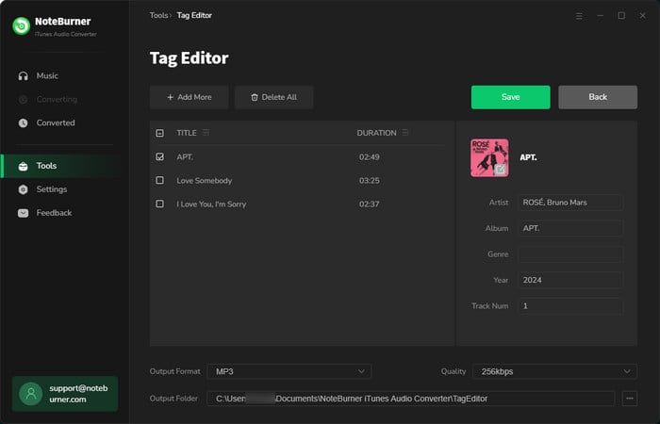Select Tools in the sidebar

61,166
